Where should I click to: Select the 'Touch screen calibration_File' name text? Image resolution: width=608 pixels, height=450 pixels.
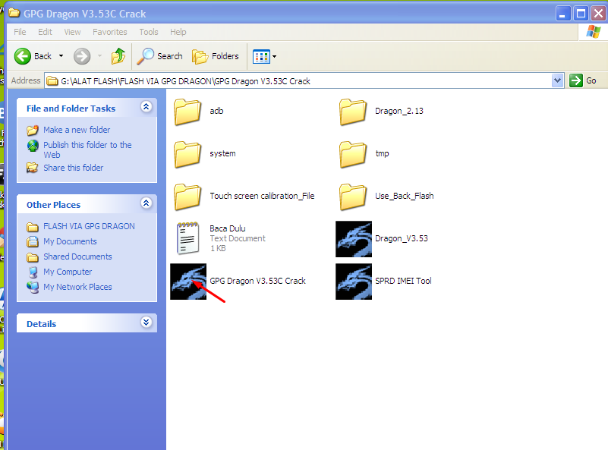pos(262,196)
